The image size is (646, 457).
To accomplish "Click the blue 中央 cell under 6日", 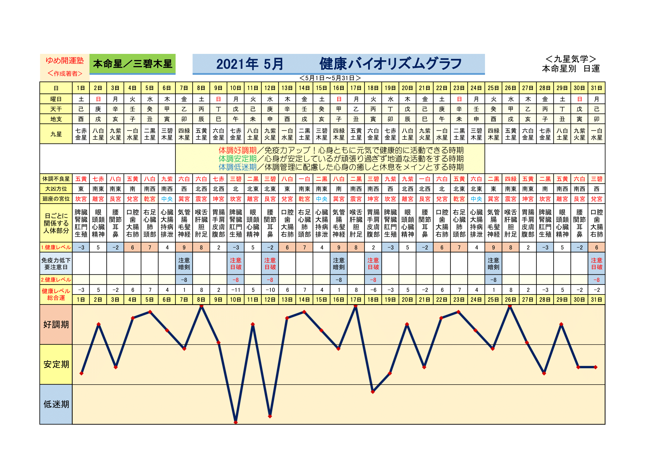I will click(167, 199).
